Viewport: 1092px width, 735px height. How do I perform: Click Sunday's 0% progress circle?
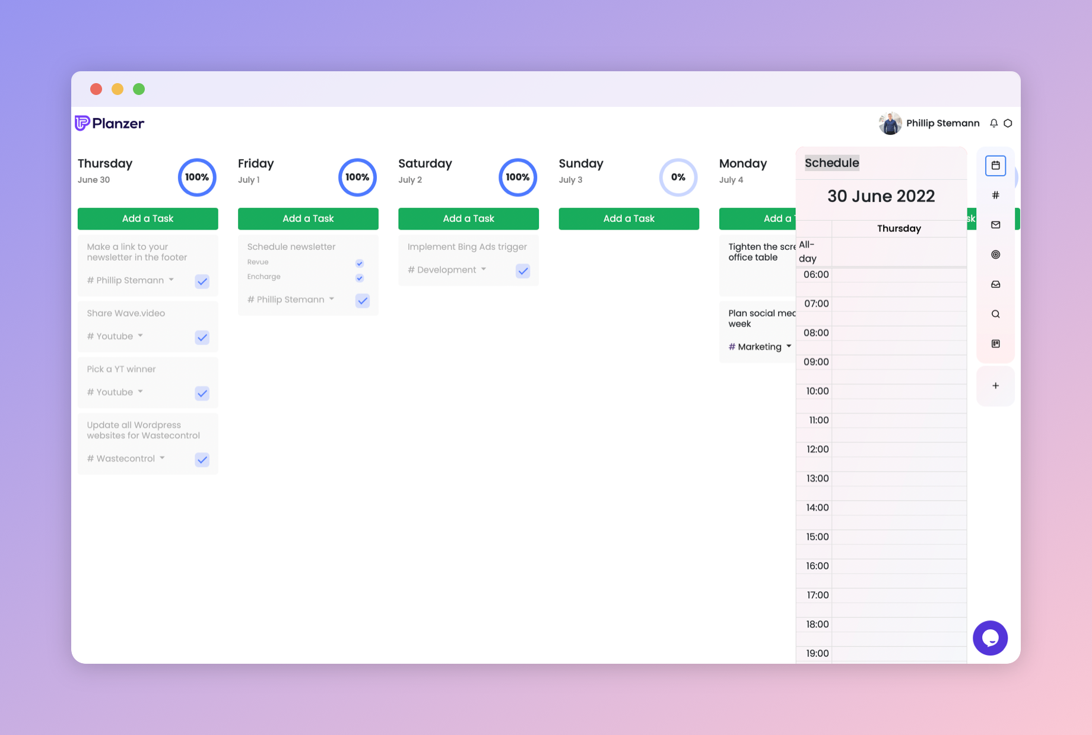click(x=678, y=177)
